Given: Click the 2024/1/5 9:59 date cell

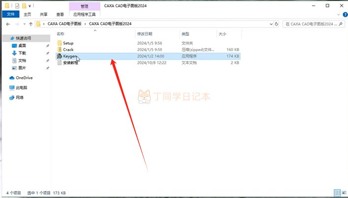Looking at the screenshot, I should click(150, 50).
